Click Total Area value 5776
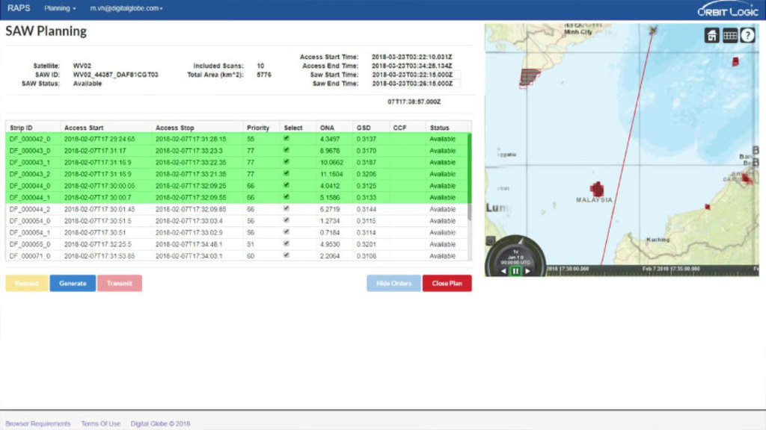 (x=264, y=75)
